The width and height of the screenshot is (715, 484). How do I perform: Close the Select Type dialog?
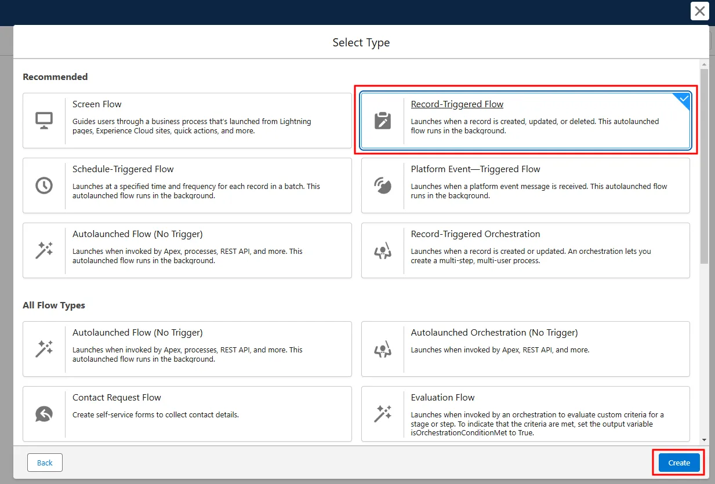pyautogui.click(x=699, y=11)
